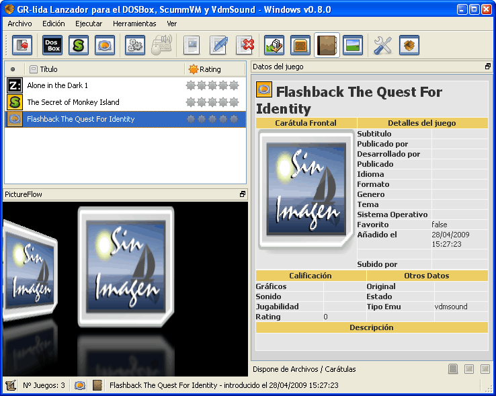The width and height of the screenshot is (496, 396).
Task: Open the import files icon in the toolbar
Action: pos(274,45)
